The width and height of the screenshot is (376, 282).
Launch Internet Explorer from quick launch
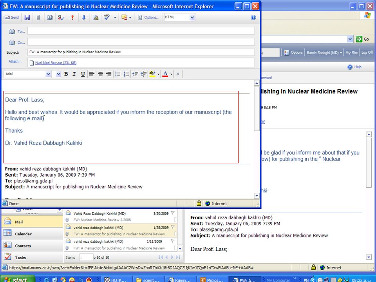coord(46,280)
